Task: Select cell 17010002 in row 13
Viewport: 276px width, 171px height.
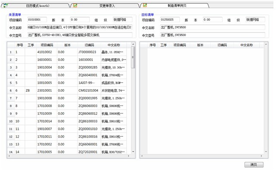Action: (47, 144)
